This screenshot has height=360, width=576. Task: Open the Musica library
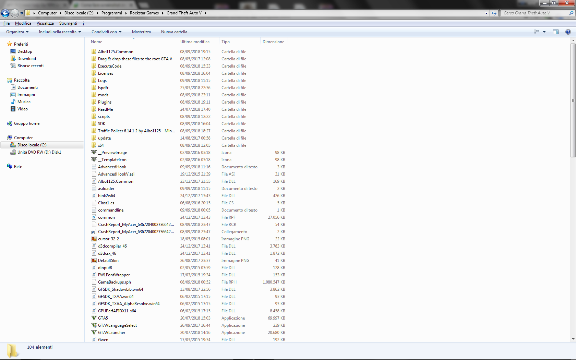pos(24,102)
